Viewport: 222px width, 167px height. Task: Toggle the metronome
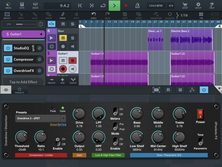click(x=137, y=6)
